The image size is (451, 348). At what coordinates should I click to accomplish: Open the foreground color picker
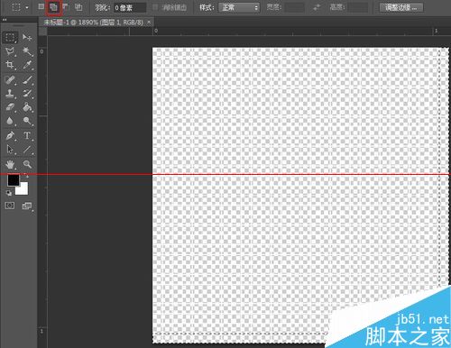coord(14,180)
